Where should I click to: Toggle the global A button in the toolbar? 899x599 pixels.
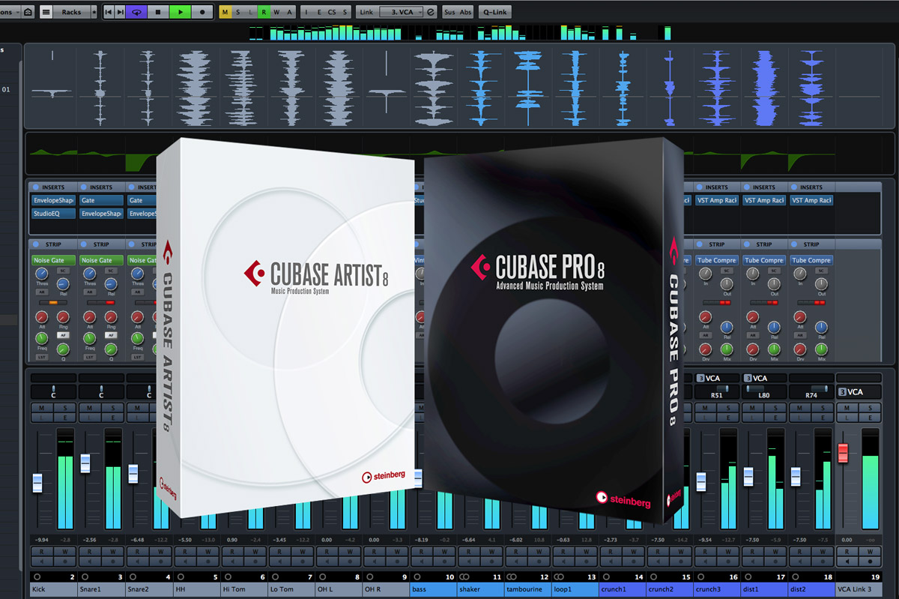tap(289, 12)
